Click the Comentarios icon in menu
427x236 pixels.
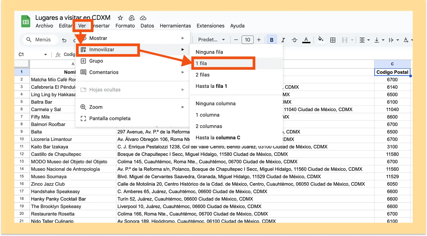[x=83, y=72]
